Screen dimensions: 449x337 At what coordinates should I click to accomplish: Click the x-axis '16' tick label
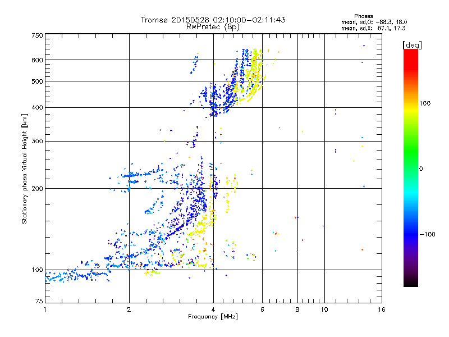click(382, 309)
